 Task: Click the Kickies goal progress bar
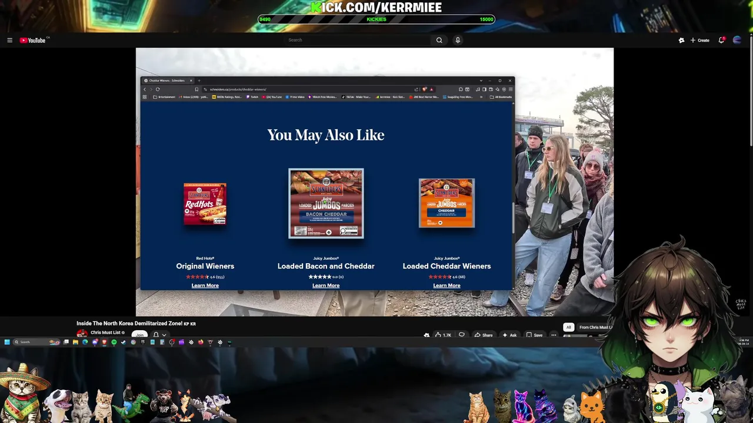tap(376, 19)
